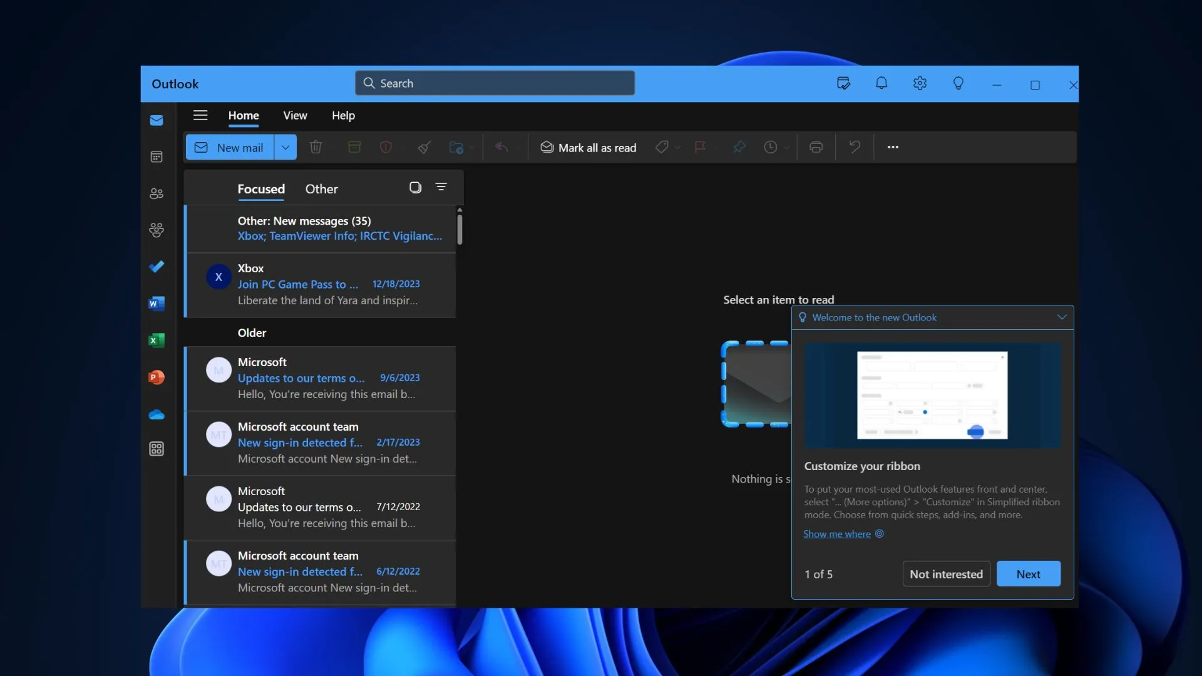Click the Show me where link
Image resolution: width=1202 pixels, height=676 pixels.
point(836,534)
